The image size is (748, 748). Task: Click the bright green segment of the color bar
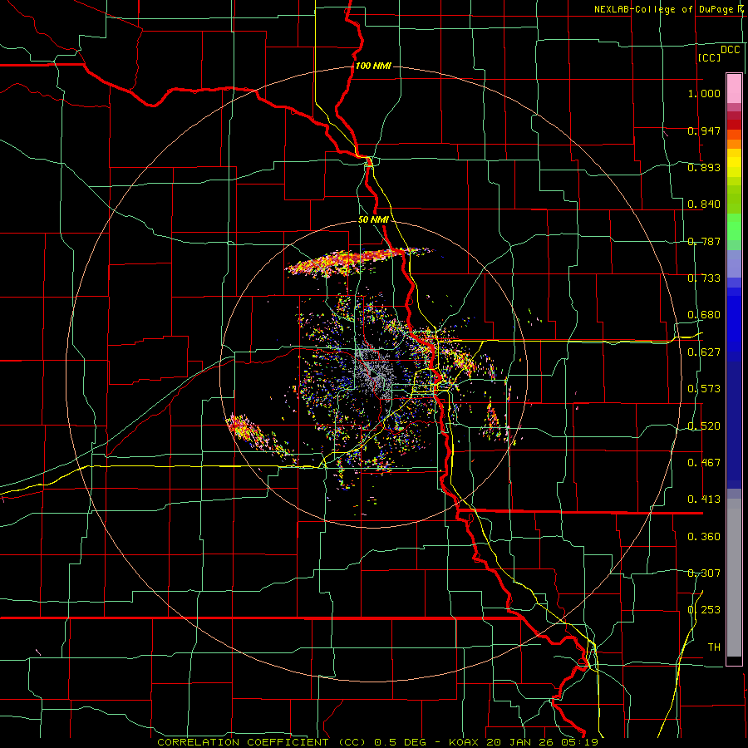[734, 227]
